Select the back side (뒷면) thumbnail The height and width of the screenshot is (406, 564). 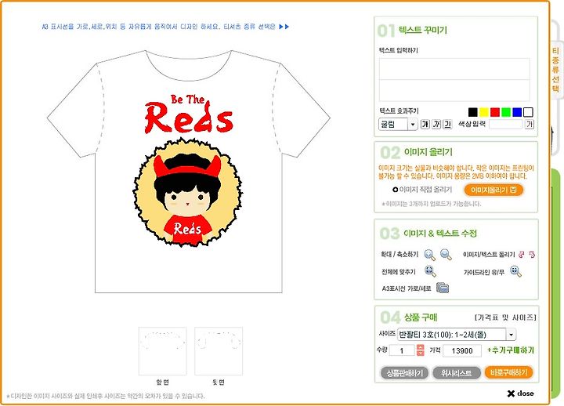pos(219,351)
